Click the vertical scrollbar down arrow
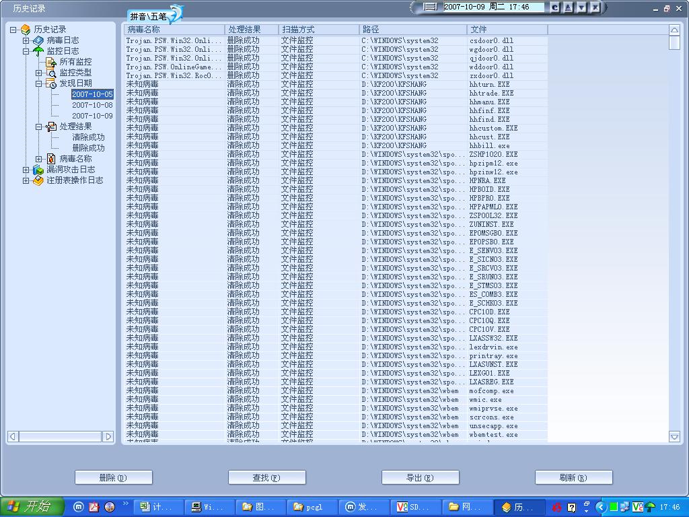This screenshot has height=517, width=689. (675, 437)
